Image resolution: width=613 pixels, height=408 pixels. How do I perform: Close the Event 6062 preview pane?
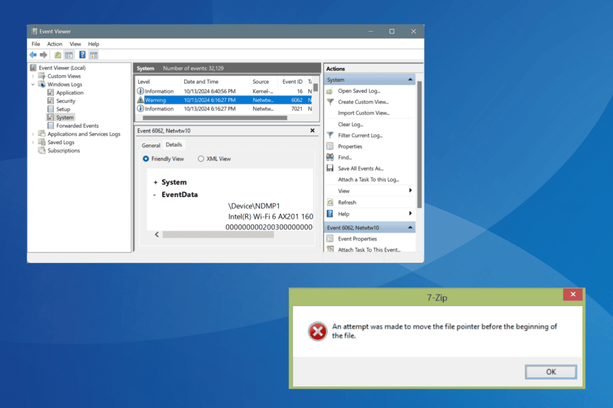click(x=312, y=131)
